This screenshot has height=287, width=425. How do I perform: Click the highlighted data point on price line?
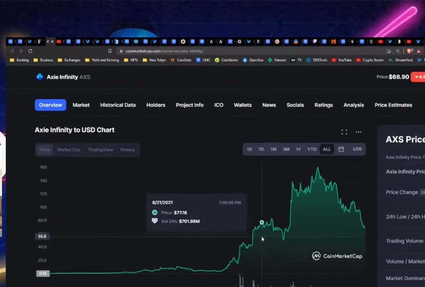pos(262,222)
